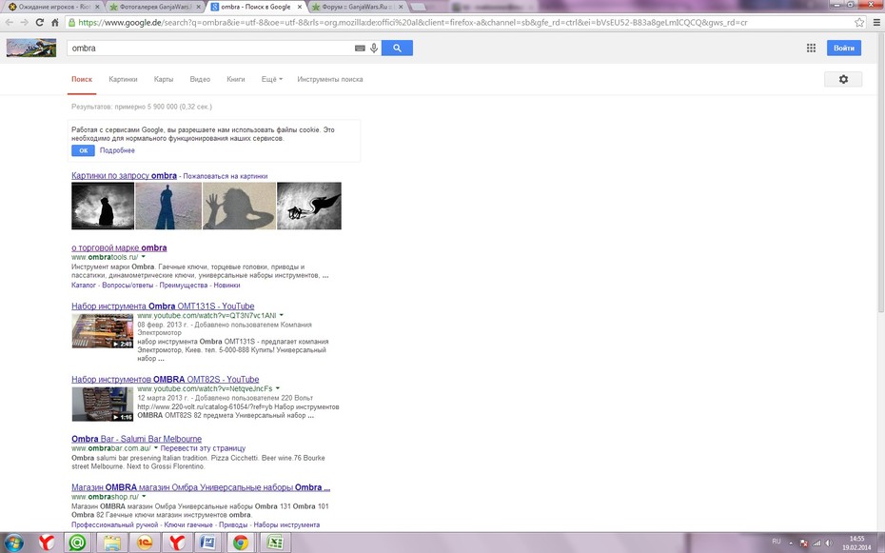Switch to Chrome in taskbar
Viewport: 885px width, 553px height.
coord(241,543)
